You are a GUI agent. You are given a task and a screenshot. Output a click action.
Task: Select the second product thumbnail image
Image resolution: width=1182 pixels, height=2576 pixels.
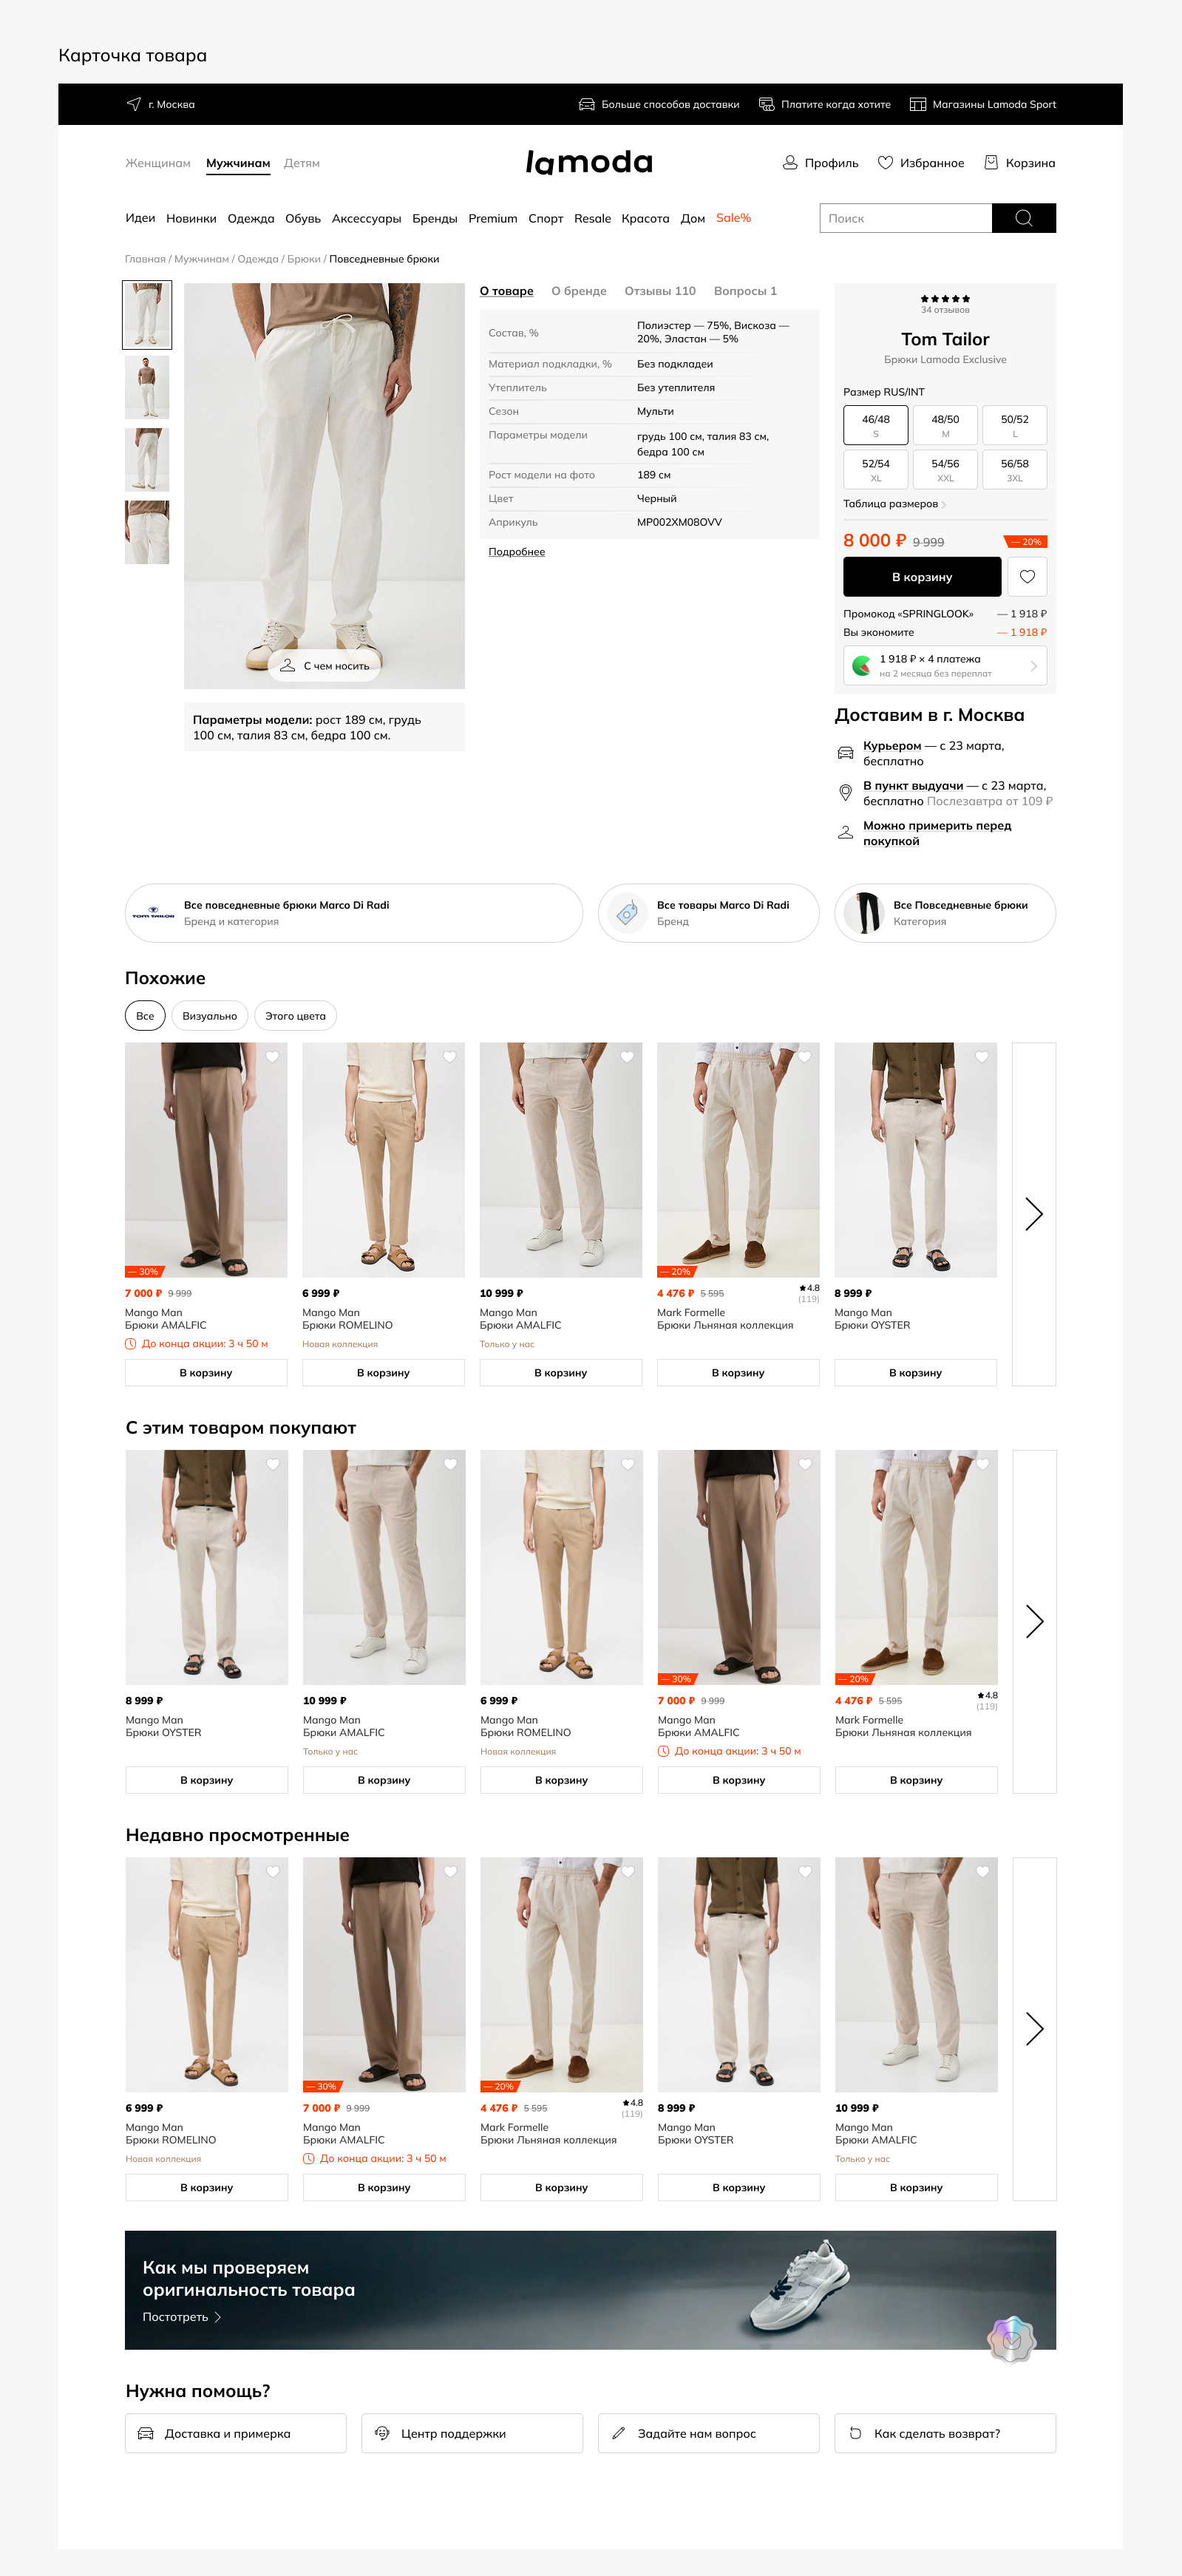pyautogui.click(x=147, y=387)
